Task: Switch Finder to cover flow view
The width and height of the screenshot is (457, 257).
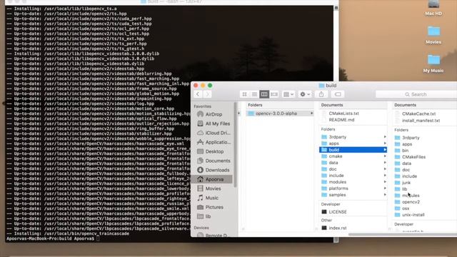Action: click(x=274, y=94)
